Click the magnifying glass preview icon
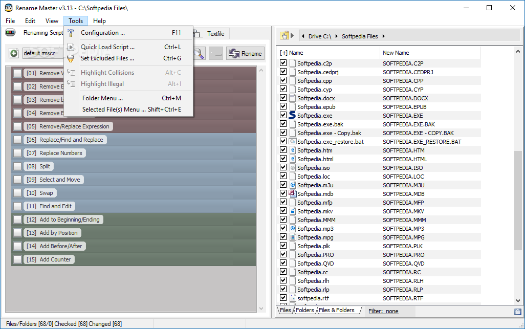 pyautogui.click(x=199, y=53)
